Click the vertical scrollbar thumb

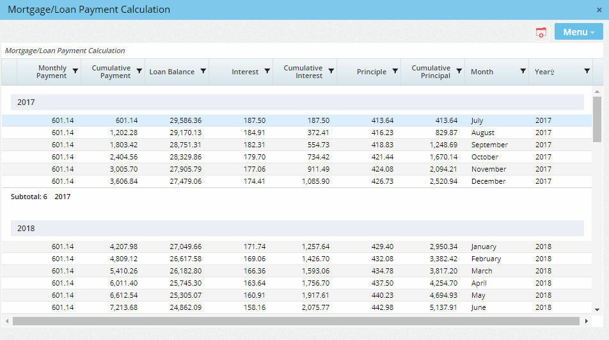click(597, 120)
